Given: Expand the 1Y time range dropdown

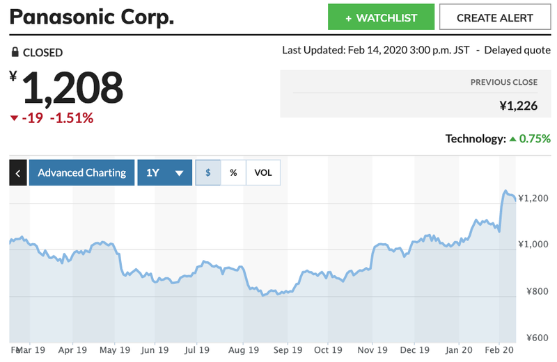Looking at the screenshot, I should point(165,173).
